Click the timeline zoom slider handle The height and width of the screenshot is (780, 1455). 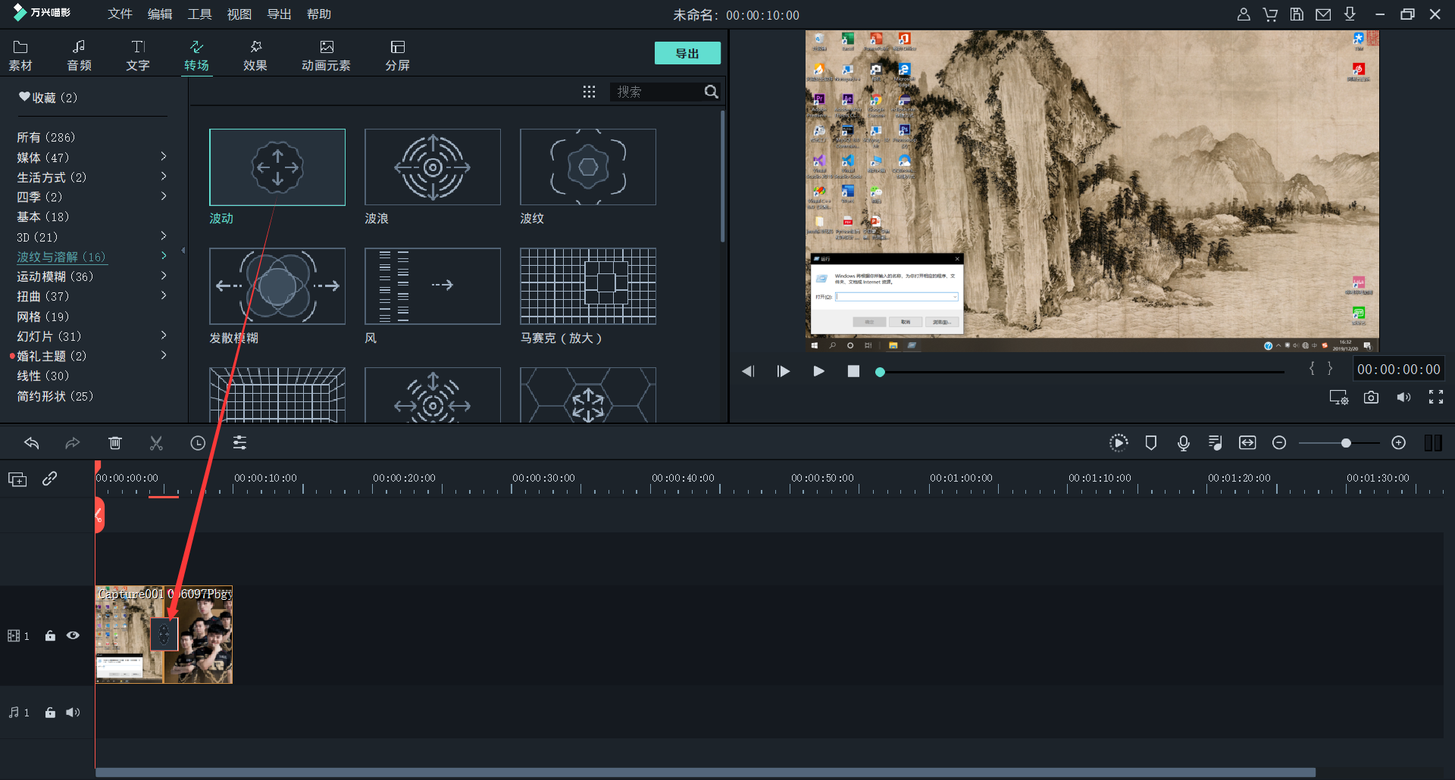(x=1346, y=443)
